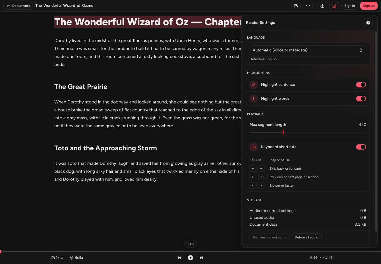
Task: Download the document with the download icon
Action: [x=322, y=6]
